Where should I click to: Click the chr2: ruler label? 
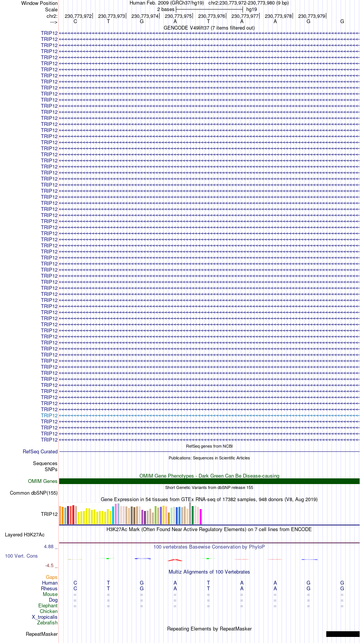click(x=52, y=16)
